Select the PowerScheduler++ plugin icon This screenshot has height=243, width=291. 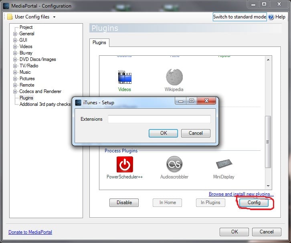125,164
